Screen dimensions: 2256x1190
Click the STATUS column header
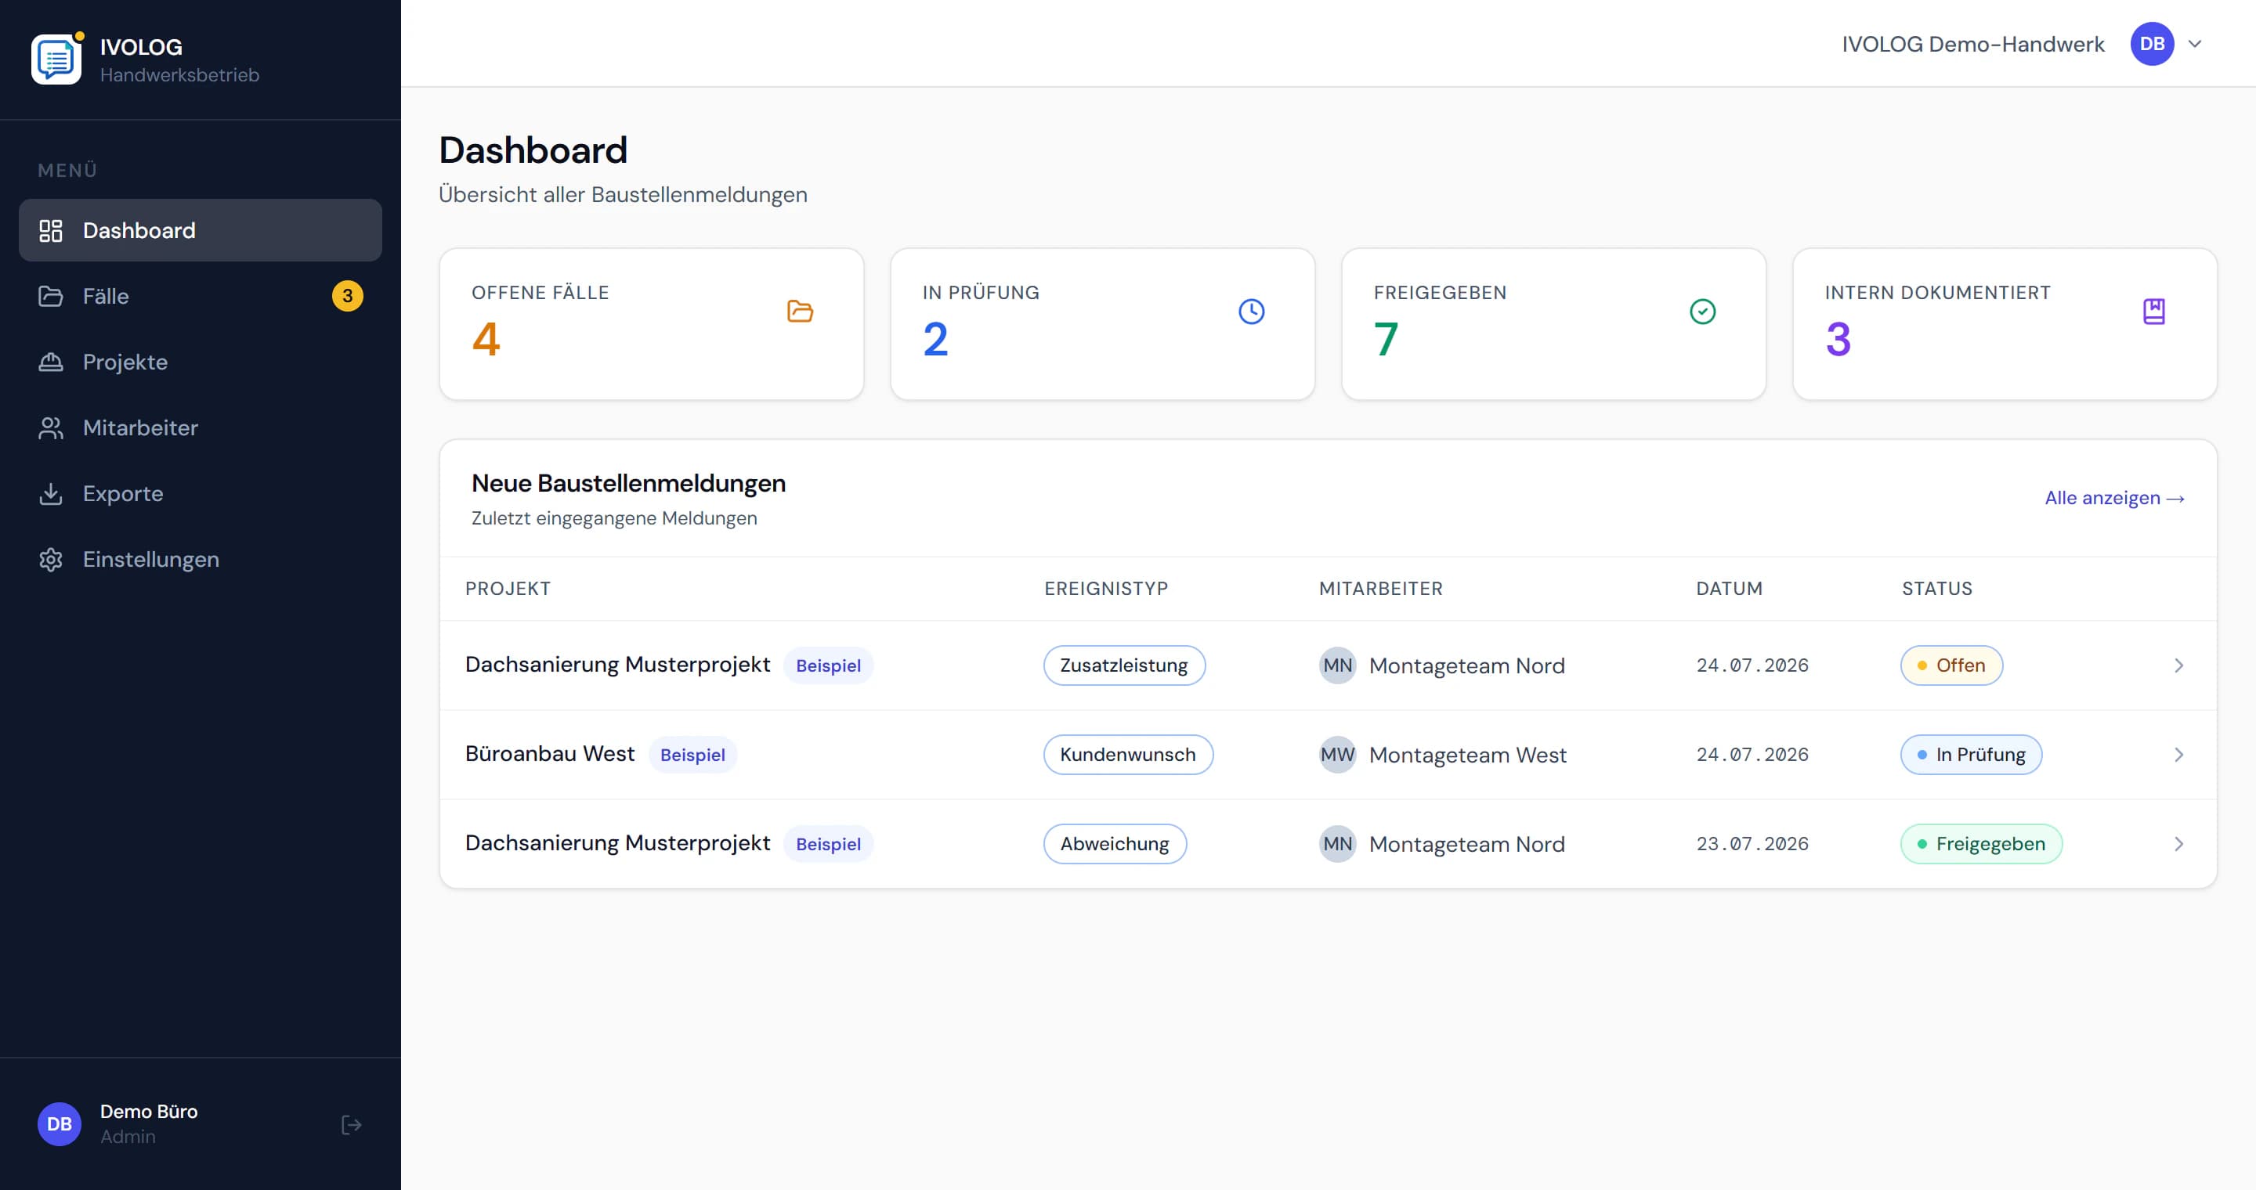(1937, 589)
